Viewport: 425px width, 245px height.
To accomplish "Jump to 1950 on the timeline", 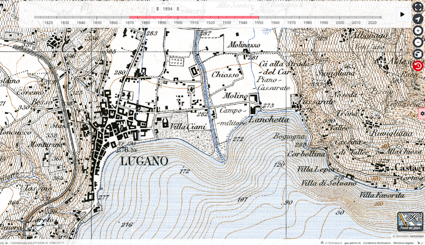I will coord(259,22).
